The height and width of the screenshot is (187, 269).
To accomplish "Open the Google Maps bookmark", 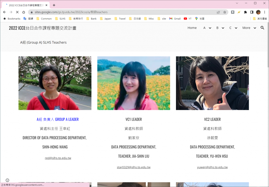I will coord(200,19).
